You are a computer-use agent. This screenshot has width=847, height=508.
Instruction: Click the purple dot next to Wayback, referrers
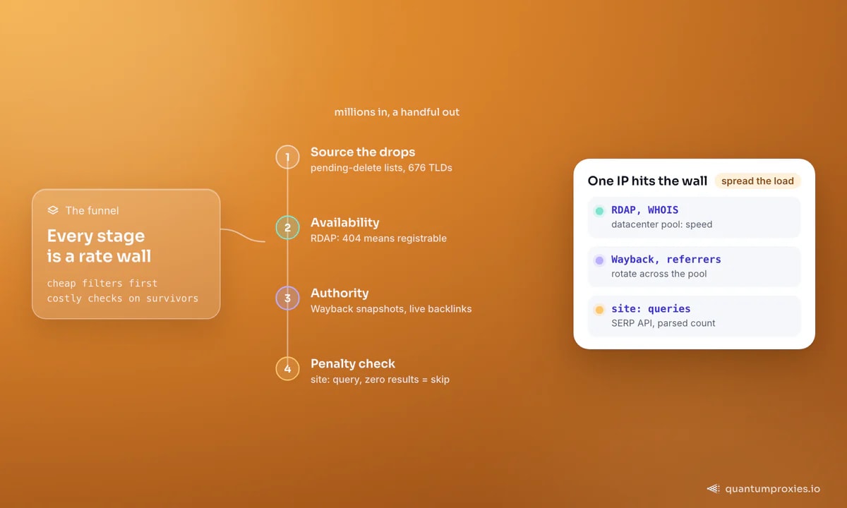click(599, 260)
